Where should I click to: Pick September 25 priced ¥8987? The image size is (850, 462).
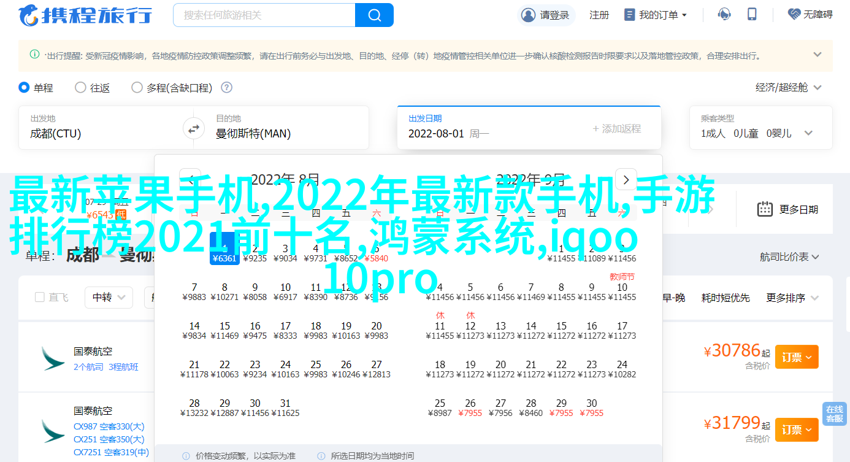tap(440, 407)
